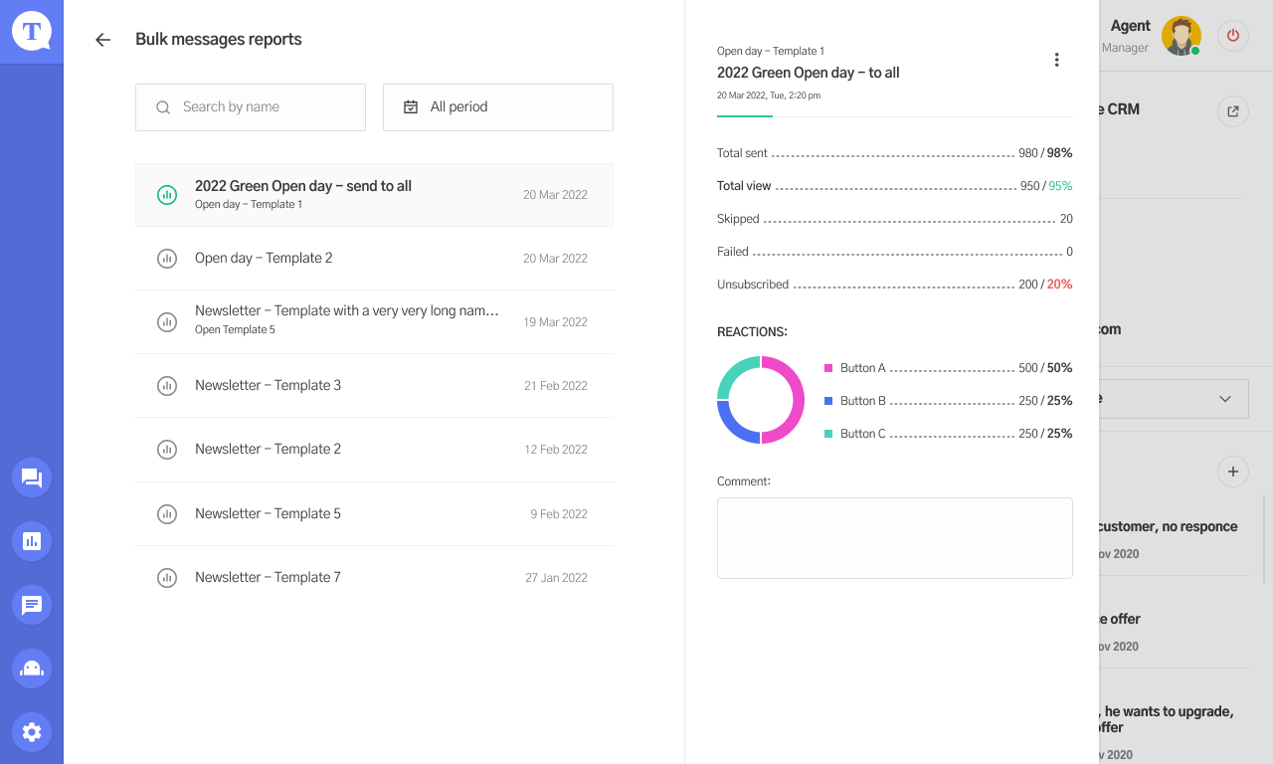Screen dimensions: 1273x764
Task: Click the Total view statistic row
Action: point(895,186)
